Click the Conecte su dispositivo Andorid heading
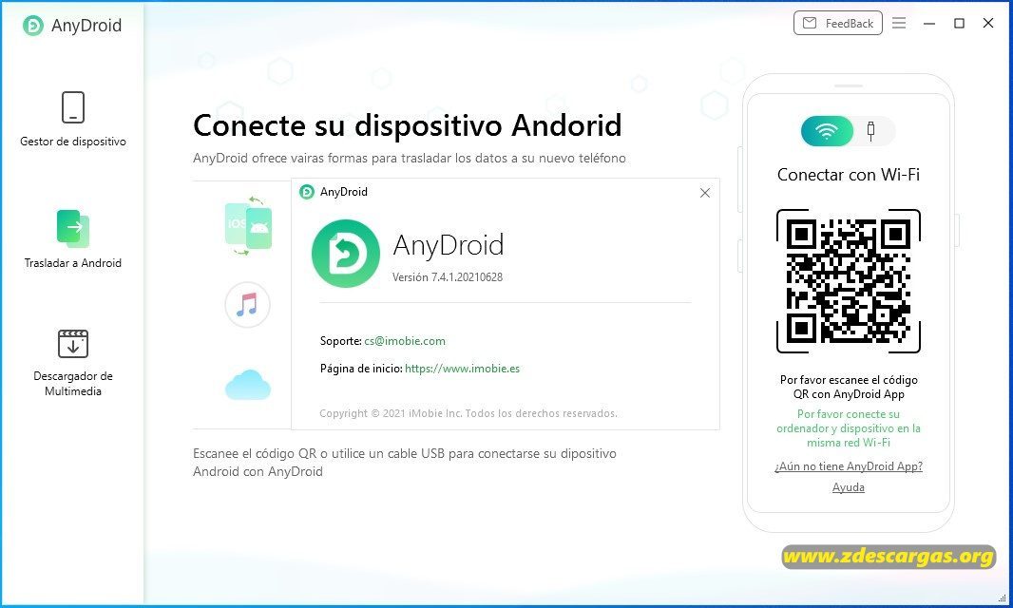The width and height of the screenshot is (1013, 608). click(x=407, y=125)
